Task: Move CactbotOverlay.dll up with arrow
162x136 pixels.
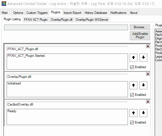Action: tap(133, 113)
